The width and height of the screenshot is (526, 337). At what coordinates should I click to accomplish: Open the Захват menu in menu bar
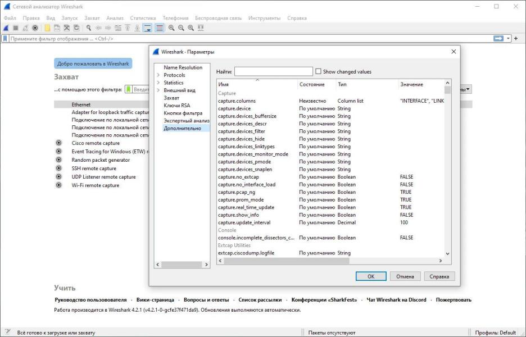[92, 18]
